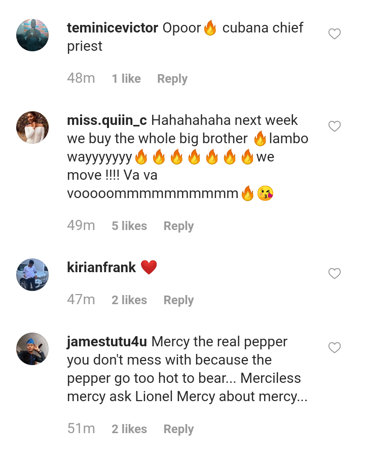Reply to jamestutu4u's comment
This screenshot has height=456, width=365.
(178, 429)
